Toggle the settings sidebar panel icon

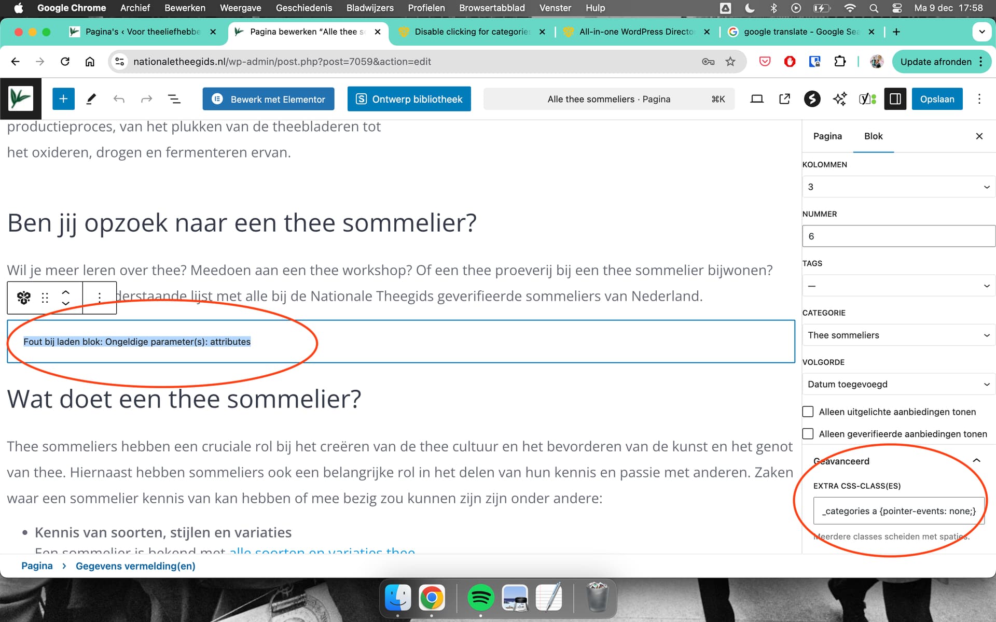895,99
